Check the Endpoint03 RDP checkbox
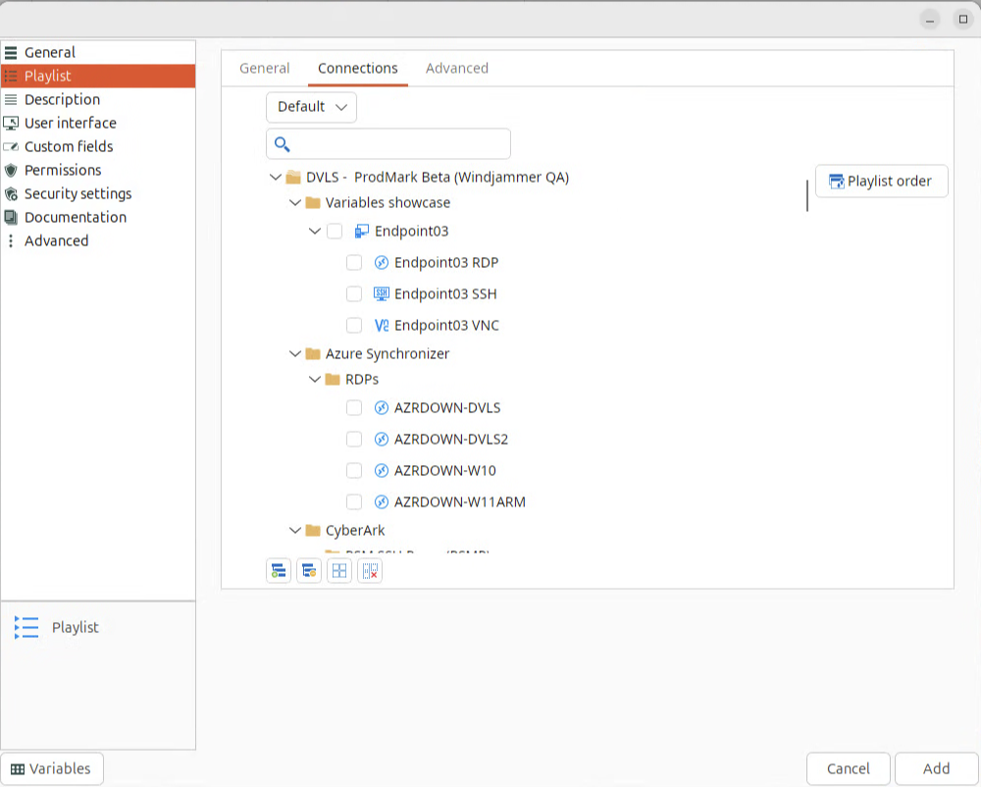This screenshot has width=981, height=787. coord(354,263)
